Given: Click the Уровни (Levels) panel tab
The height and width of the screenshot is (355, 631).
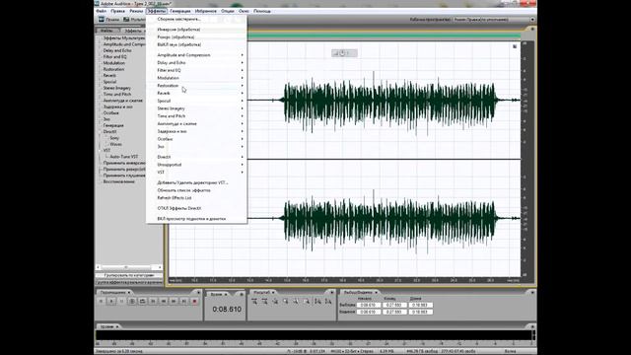Looking at the screenshot, I should coord(108,326).
